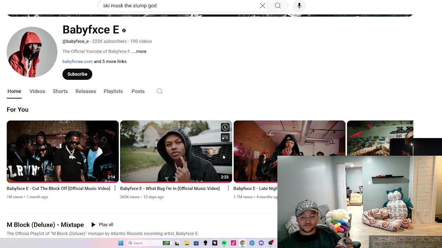Play What Bag I'm In video thumbnail
The height and width of the screenshot is (248, 442).
[176, 151]
